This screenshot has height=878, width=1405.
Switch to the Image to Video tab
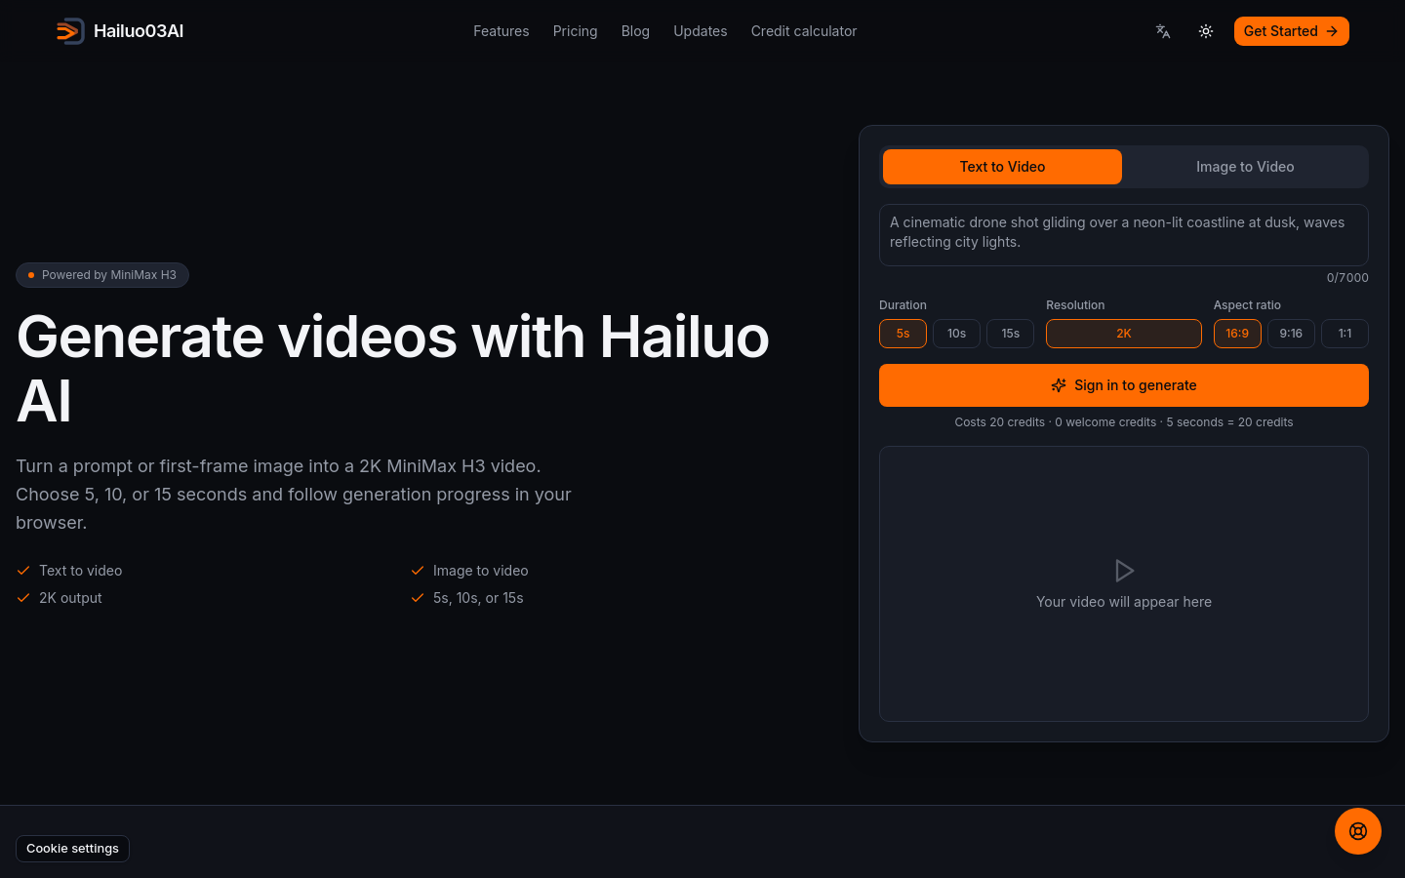click(x=1245, y=167)
